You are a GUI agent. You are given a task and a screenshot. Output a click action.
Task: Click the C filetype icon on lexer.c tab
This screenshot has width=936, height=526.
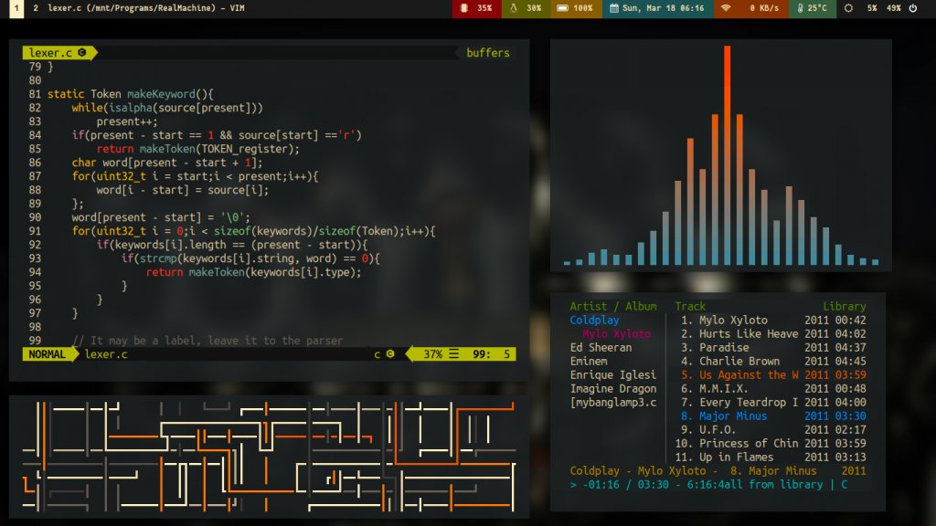pos(81,53)
